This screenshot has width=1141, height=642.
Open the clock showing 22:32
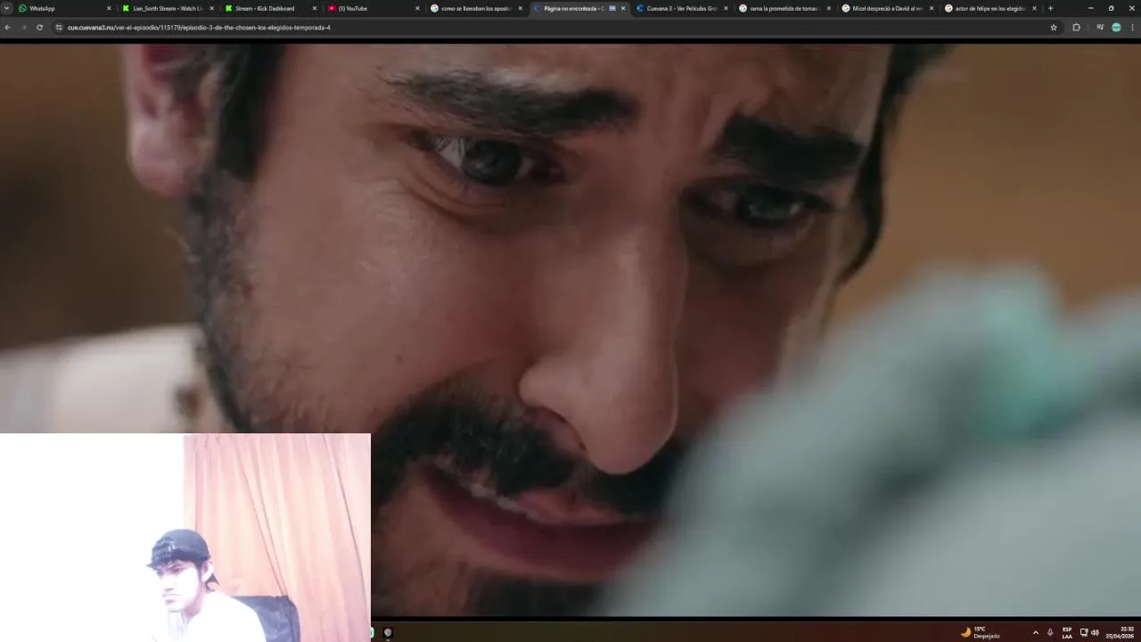click(x=1121, y=632)
